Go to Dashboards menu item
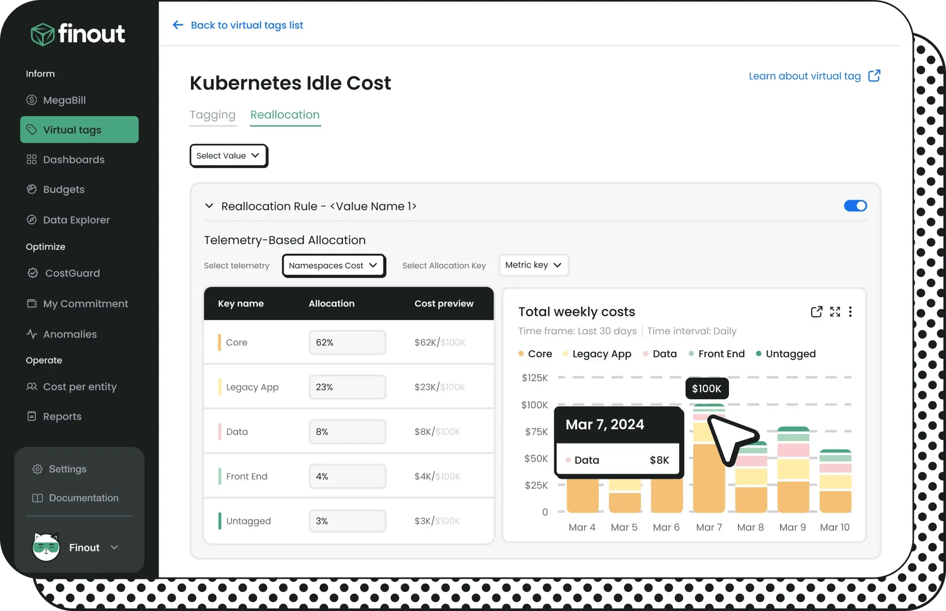 pyautogui.click(x=74, y=159)
